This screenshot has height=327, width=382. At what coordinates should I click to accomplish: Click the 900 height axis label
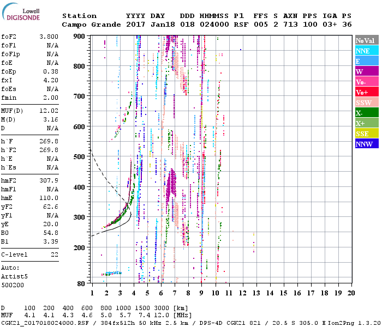click(x=79, y=37)
